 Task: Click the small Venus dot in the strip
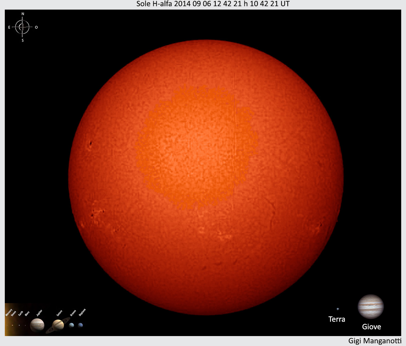(12, 325)
